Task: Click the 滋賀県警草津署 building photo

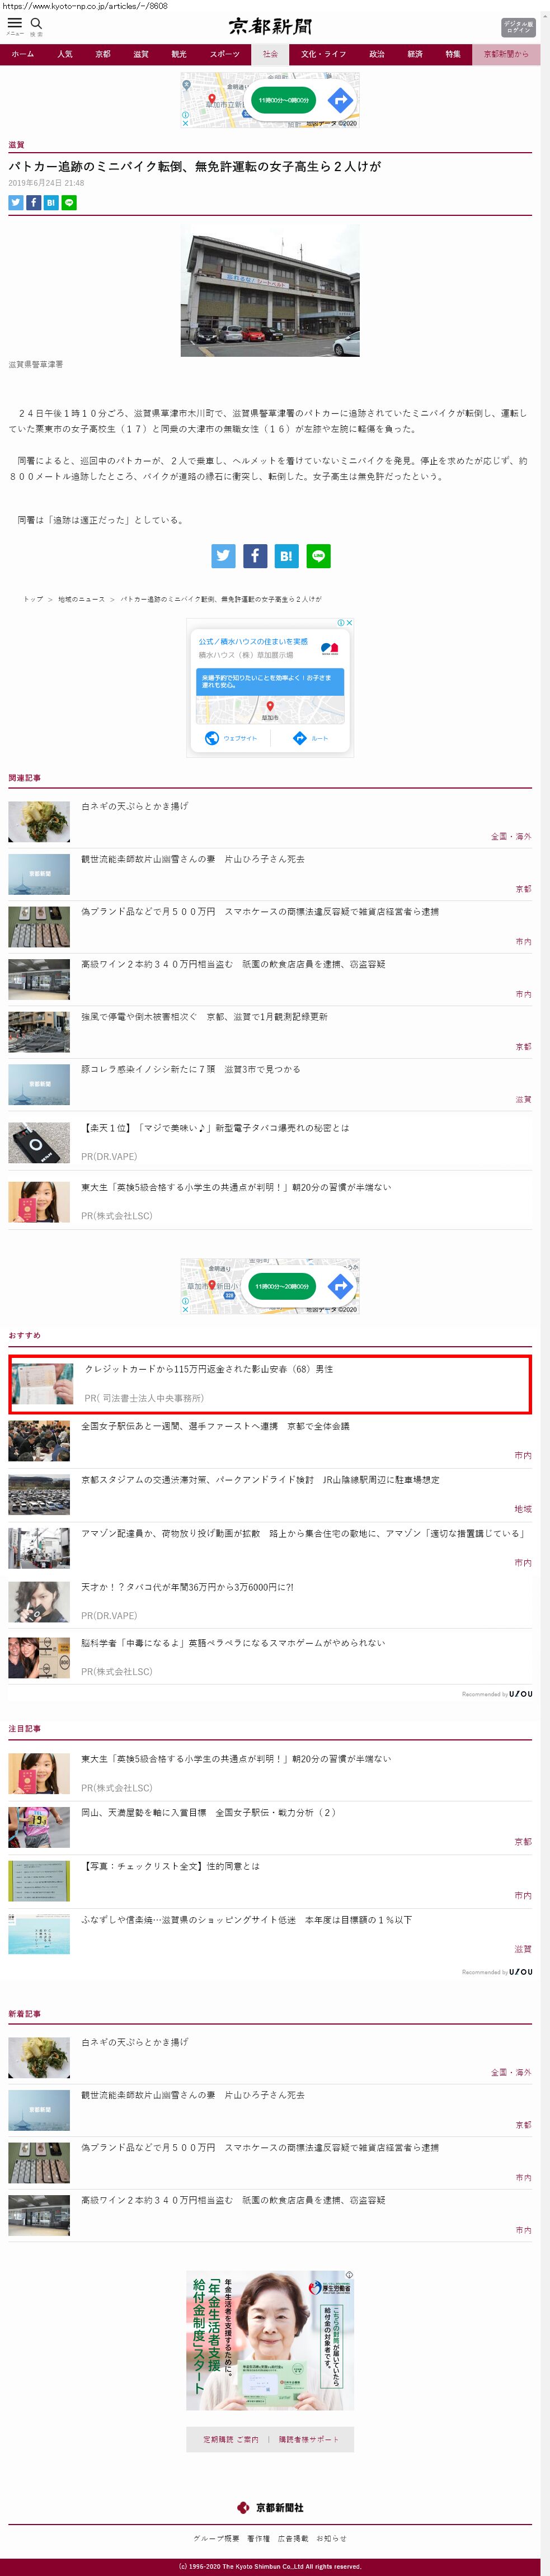Action: point(270,290)
